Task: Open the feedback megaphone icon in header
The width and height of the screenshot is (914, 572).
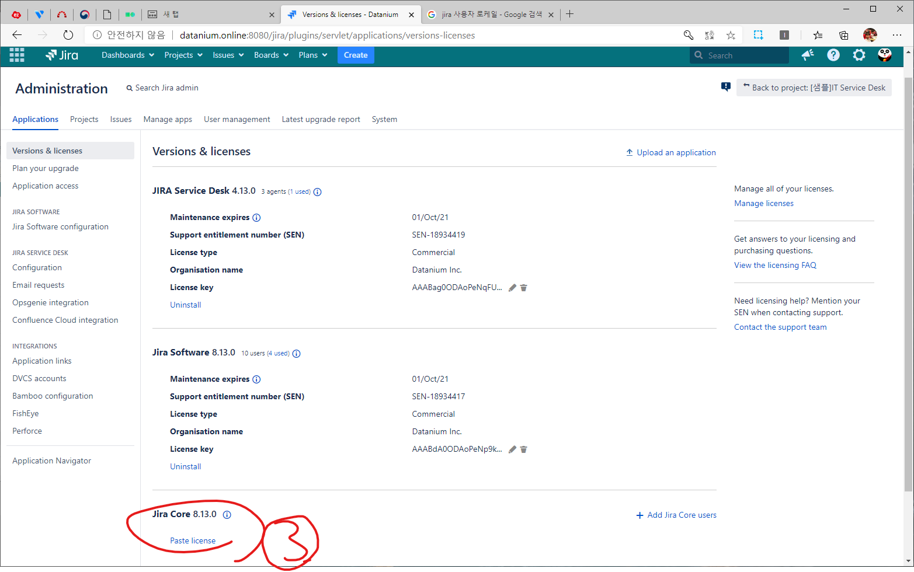Action: pos(808,55)
